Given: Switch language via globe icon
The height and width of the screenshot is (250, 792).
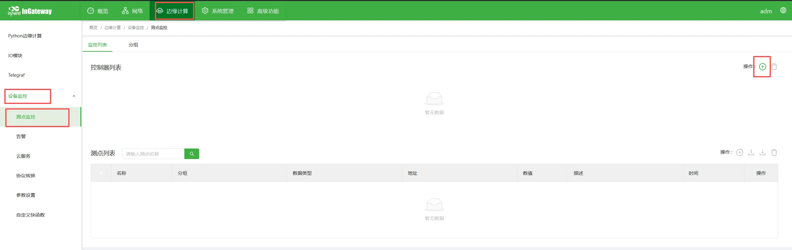Looking at the screenshot, I should pyautogui.click(x=783, y=10).
